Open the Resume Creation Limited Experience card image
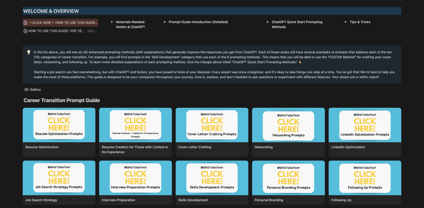This screenshot has height=208, width=424. point(135,125)
